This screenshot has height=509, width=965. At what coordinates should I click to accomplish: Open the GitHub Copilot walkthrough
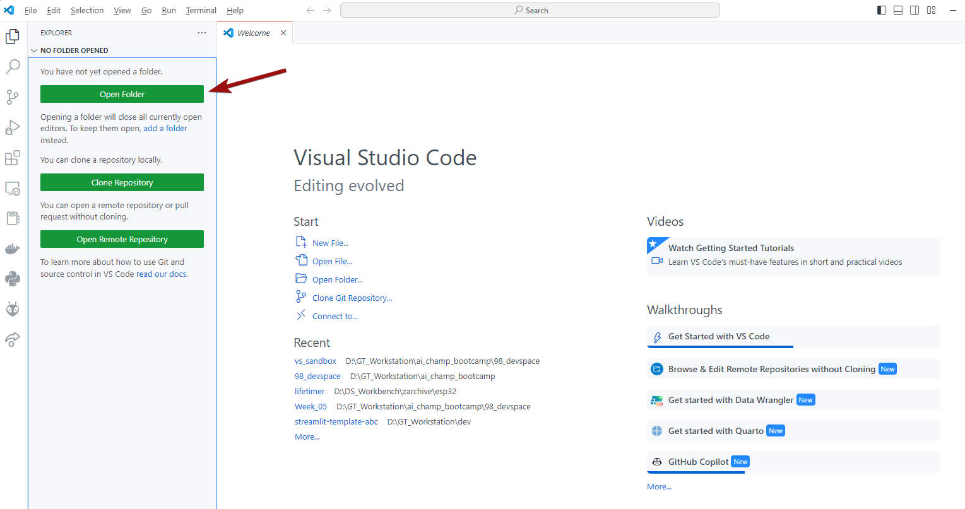click(793, 462)
